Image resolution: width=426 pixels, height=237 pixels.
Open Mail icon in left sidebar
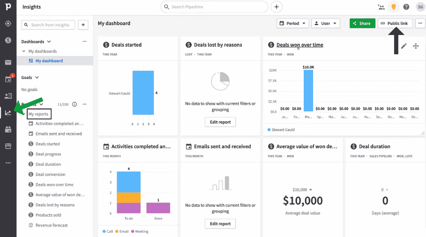[8, 63]
